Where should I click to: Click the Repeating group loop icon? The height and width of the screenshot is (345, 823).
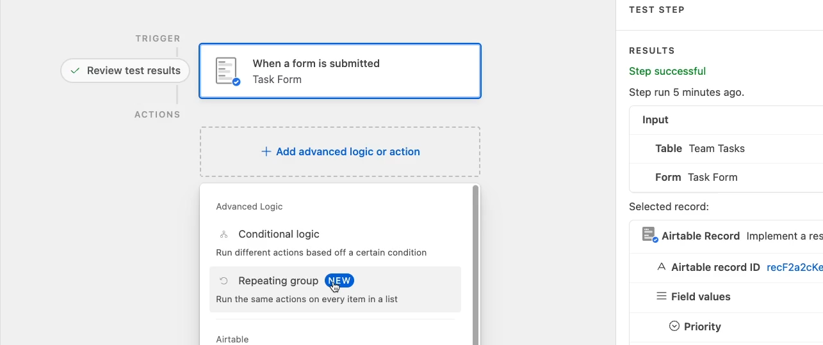pos(224,281)
